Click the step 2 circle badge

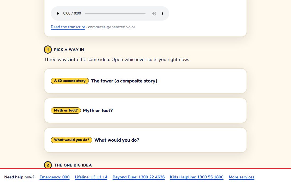coord(48,165)
